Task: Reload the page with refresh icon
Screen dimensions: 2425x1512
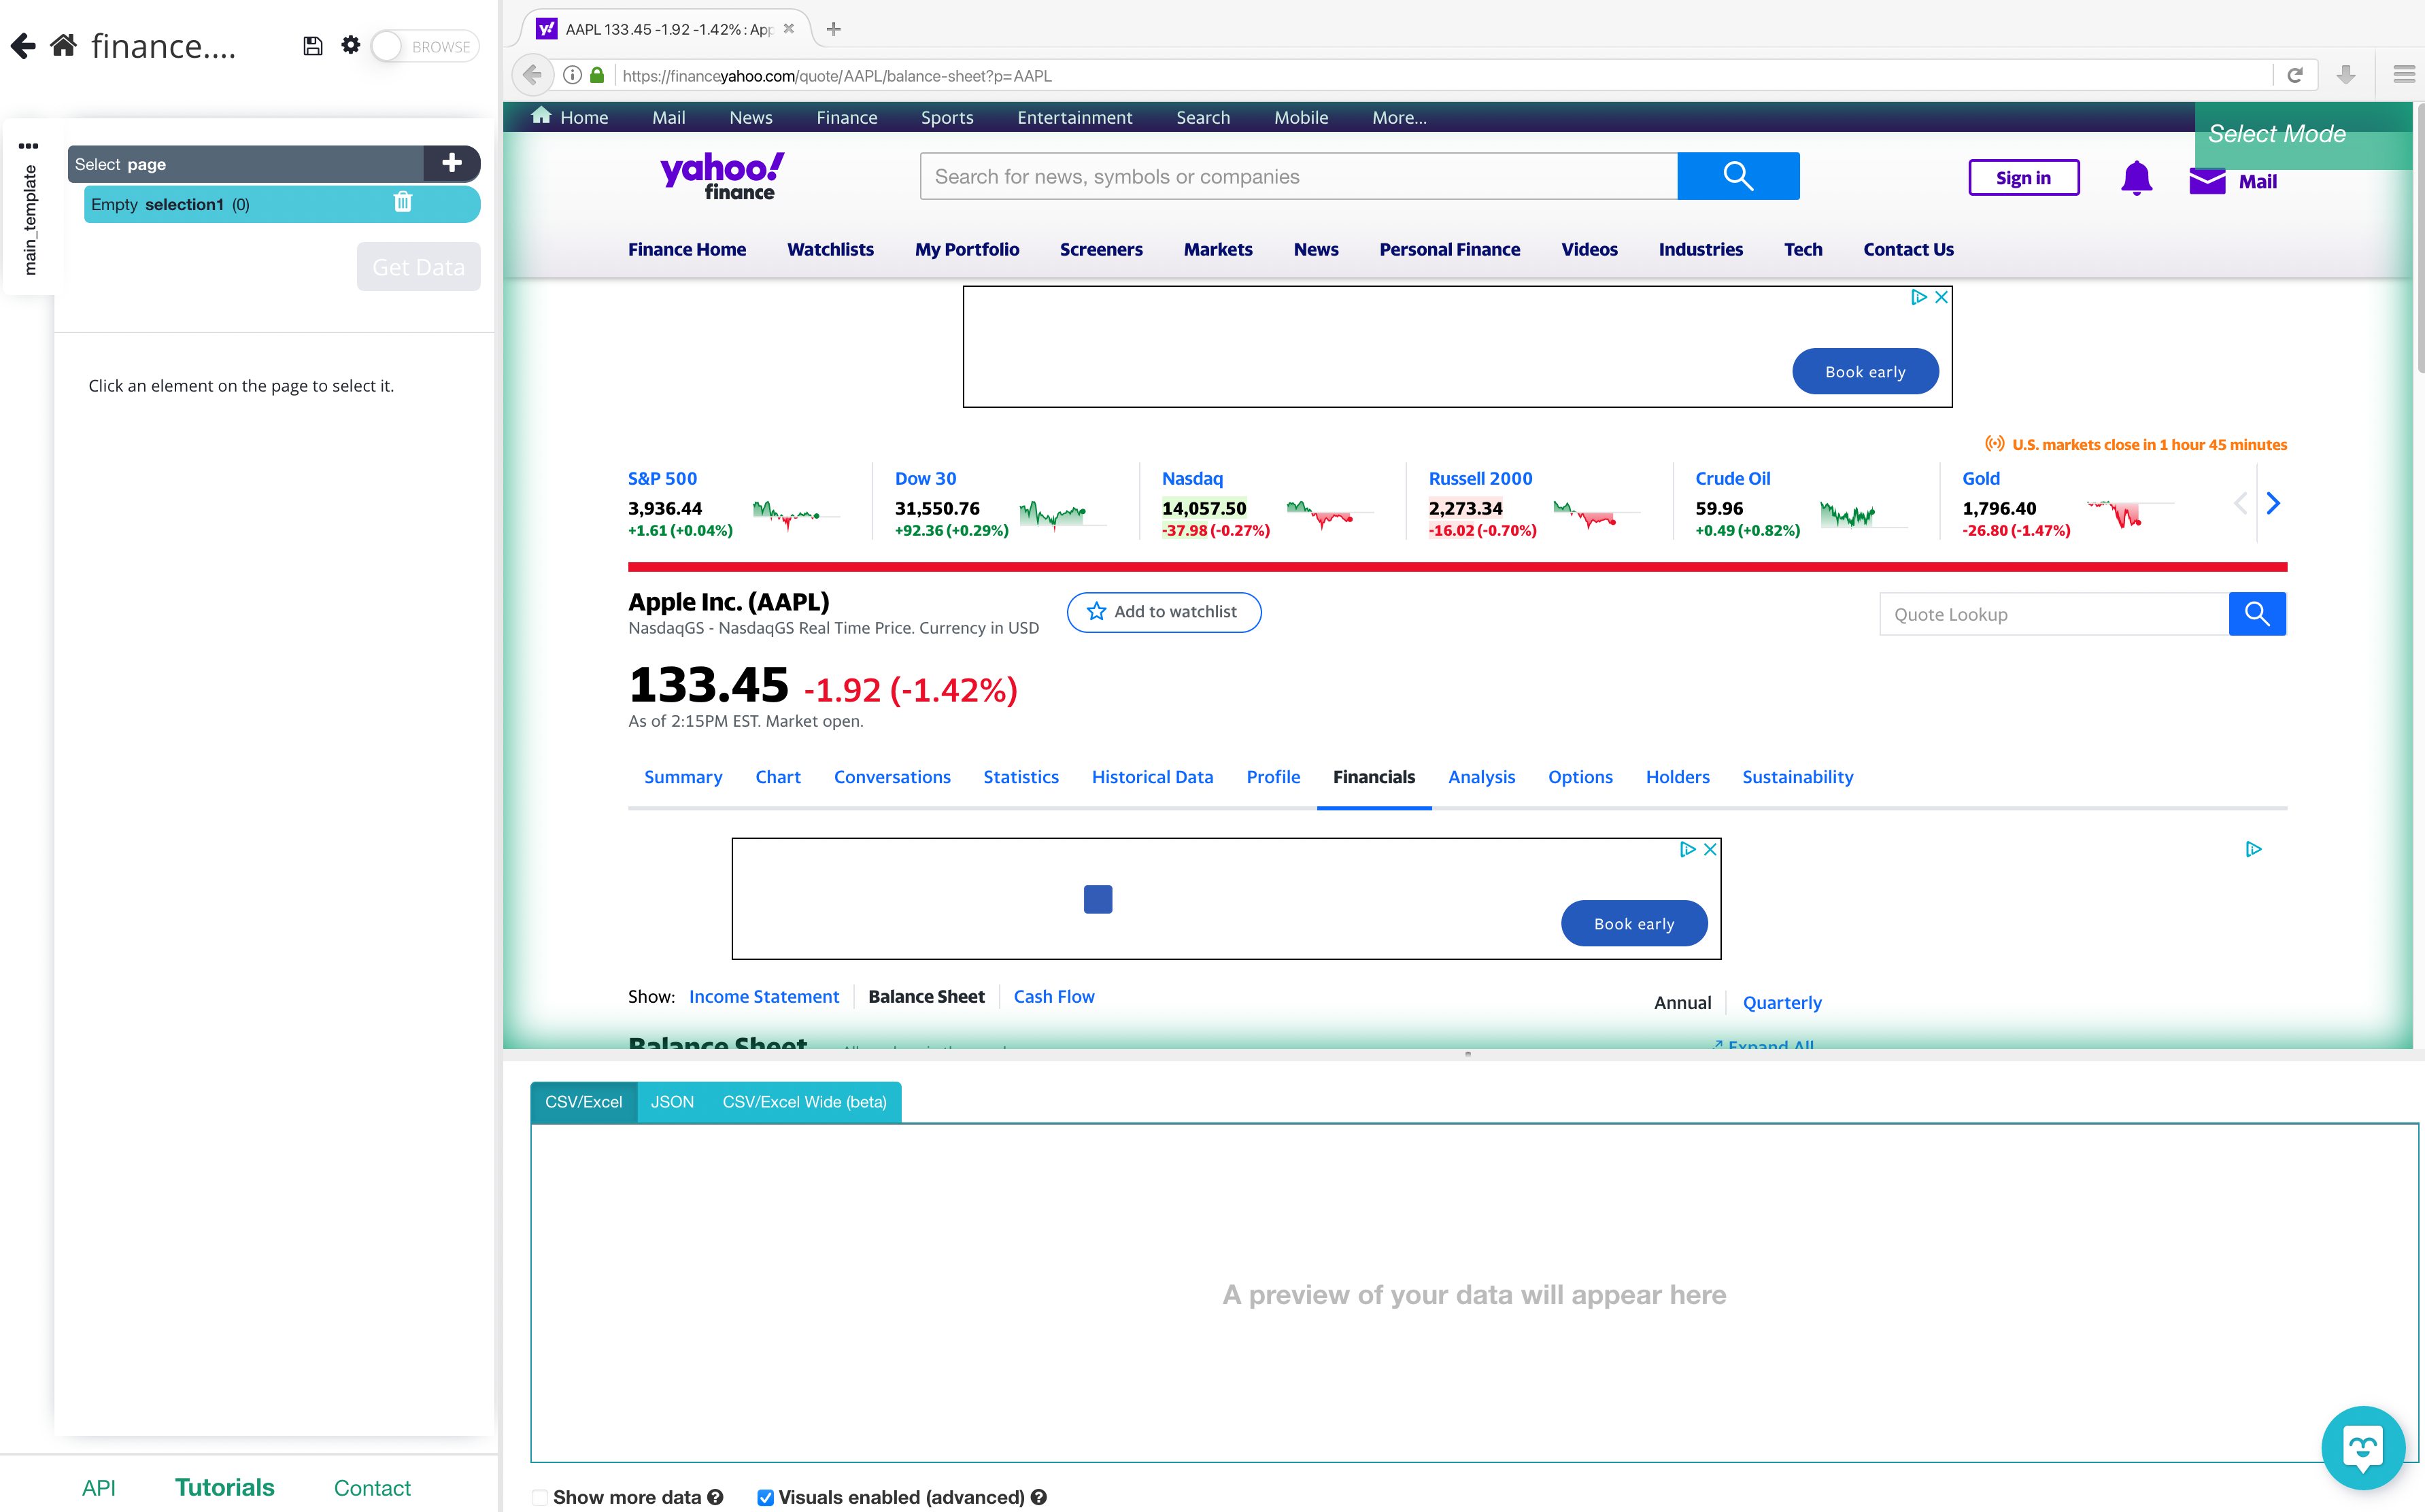Action: (x=2295, y=75)
